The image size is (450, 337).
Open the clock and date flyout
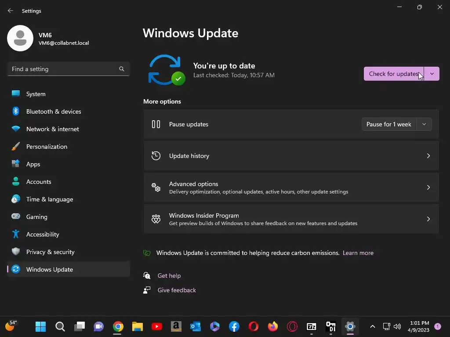(x=419, y=326)
